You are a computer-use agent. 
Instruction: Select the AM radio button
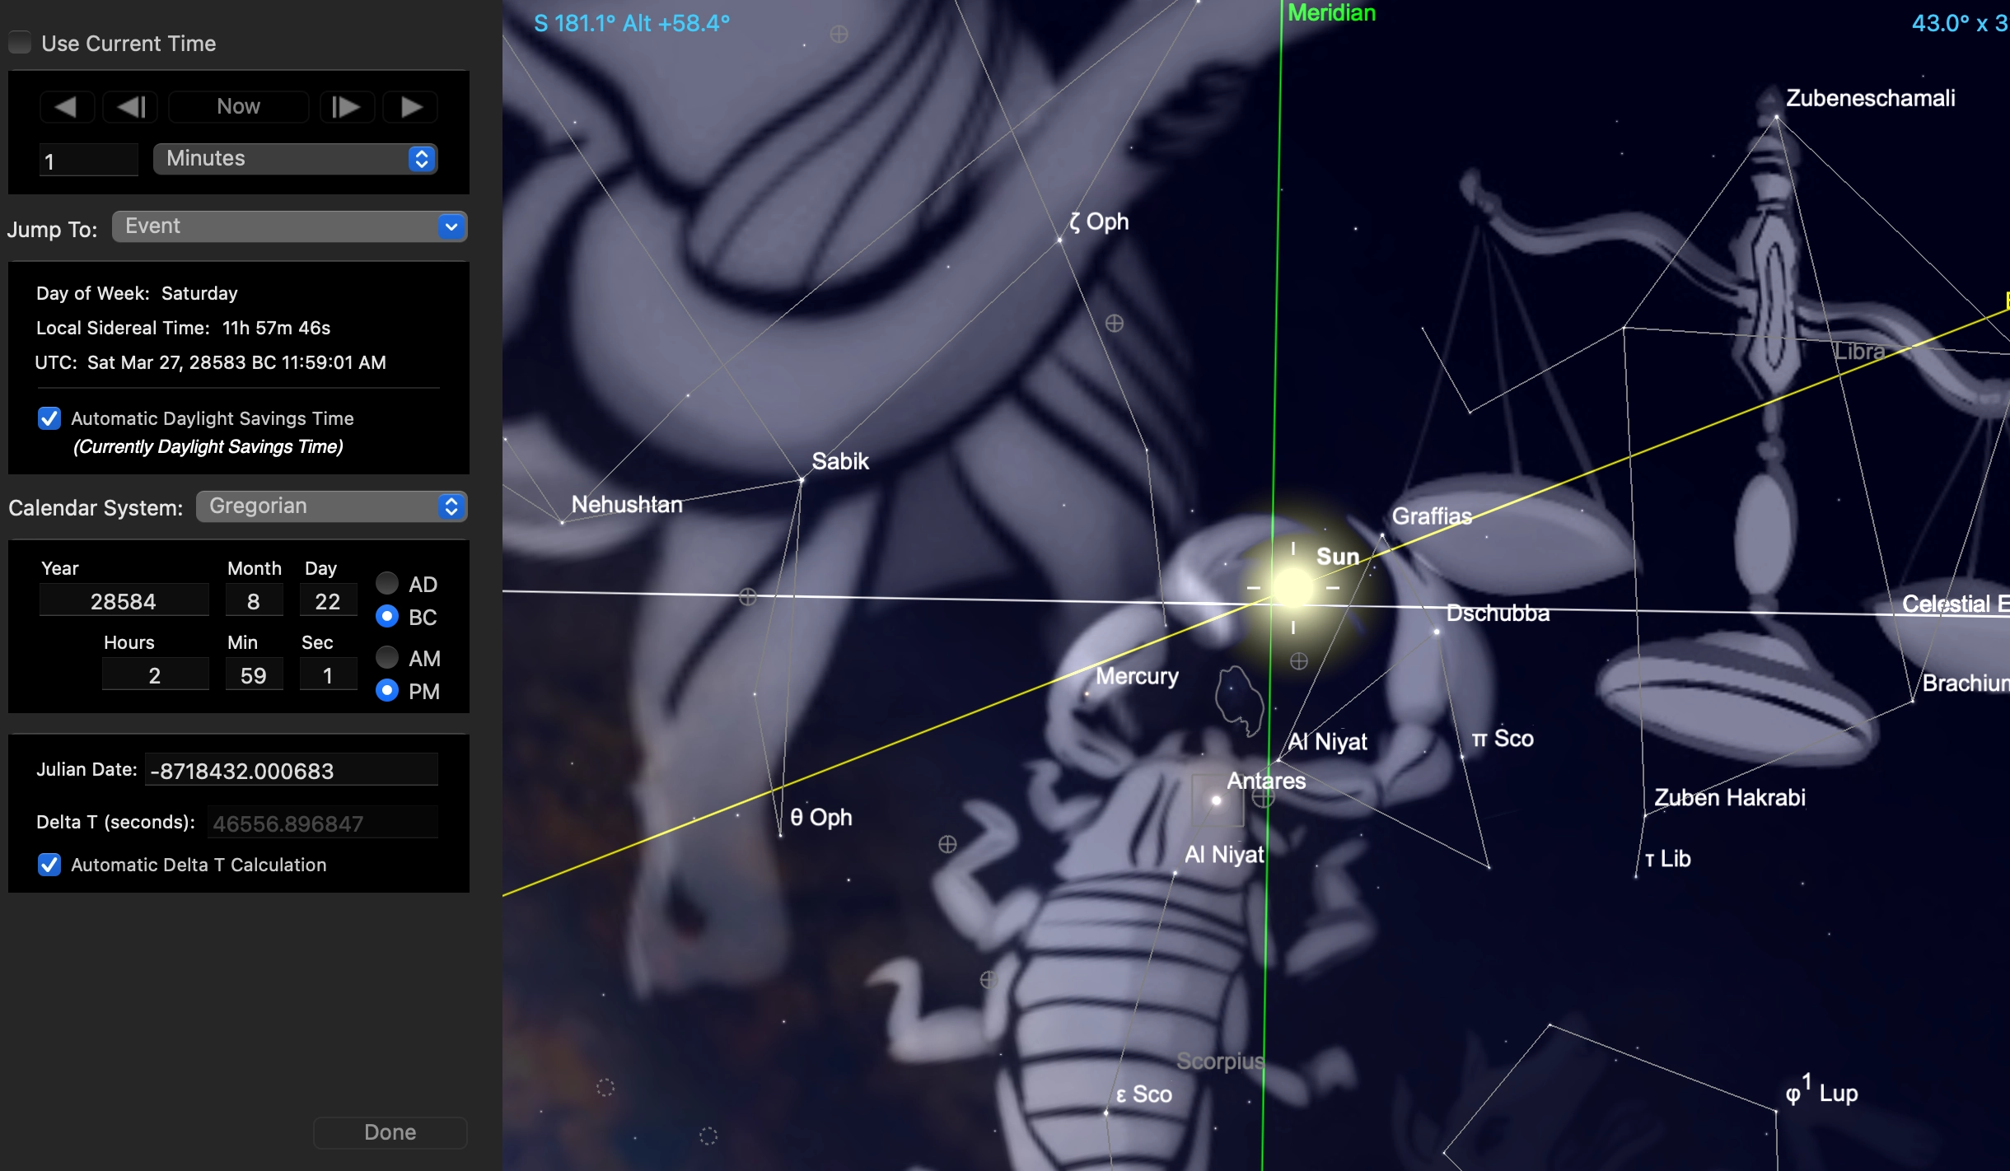[x=387, y=657]
